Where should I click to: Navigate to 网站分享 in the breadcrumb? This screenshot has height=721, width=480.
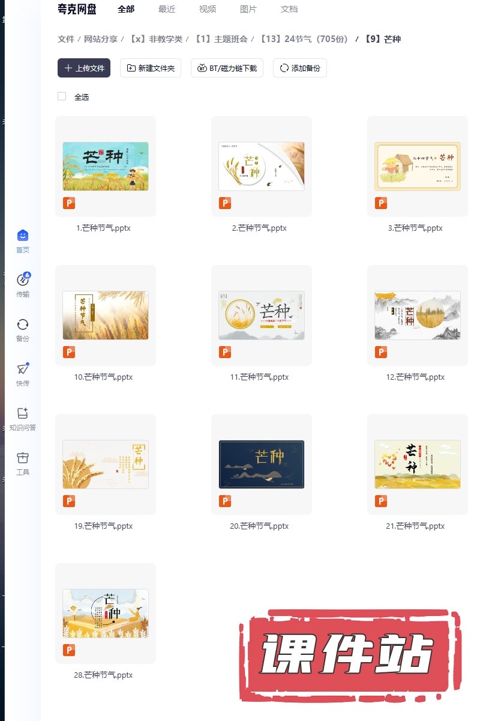pyautogui.click(x=101, y=39)
